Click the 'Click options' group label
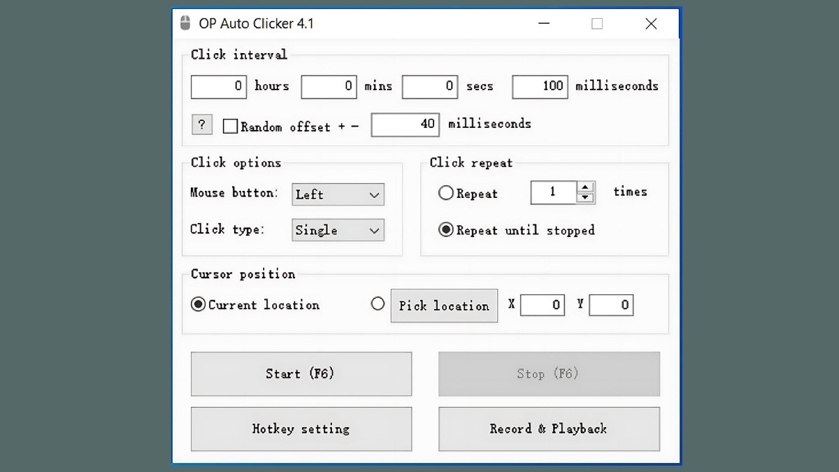This screenshot has height=472, width=839. point(236,162)
